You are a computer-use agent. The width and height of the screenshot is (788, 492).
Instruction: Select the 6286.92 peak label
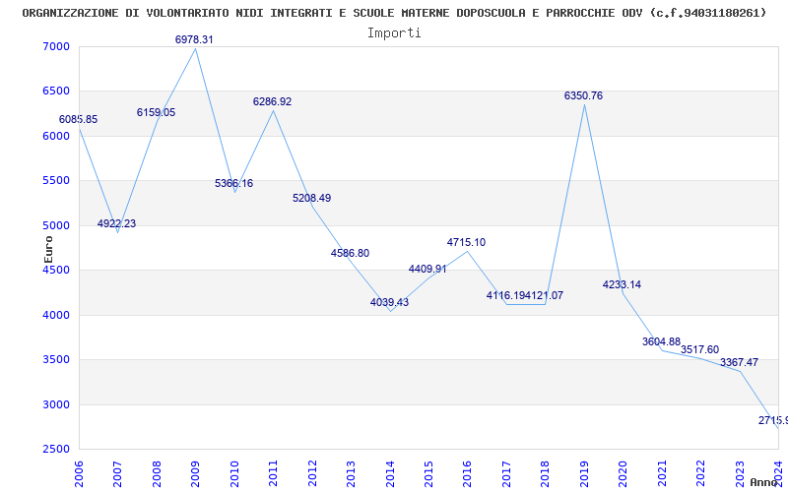tap(273, 101)
